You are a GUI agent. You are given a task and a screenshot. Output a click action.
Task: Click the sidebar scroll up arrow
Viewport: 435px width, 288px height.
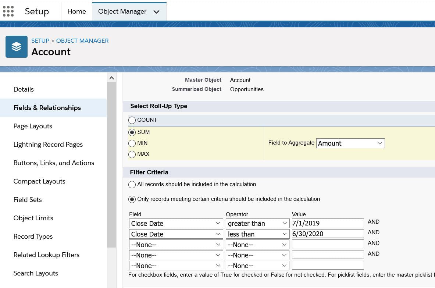click(x=111, y=78)
